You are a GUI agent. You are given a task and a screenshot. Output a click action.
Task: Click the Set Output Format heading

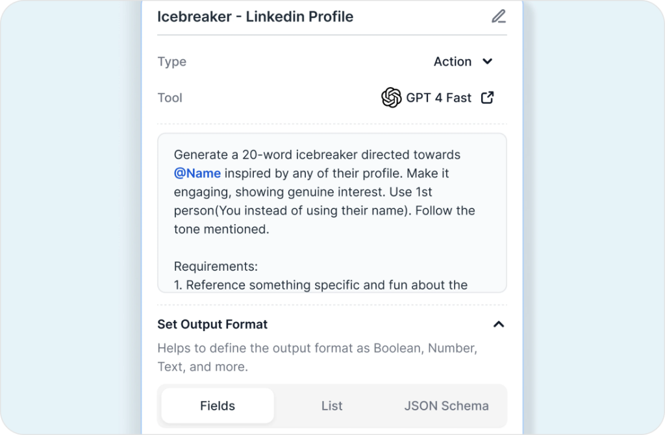212,324
